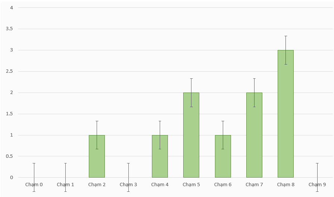The height and width of the screenshot is (197, 334).
Task: Click the top error bar cap above Chạm 9
Action: [317, 163]
